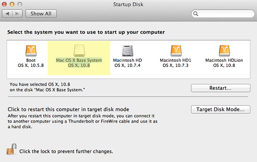Screen dimensions: 257x162
Task: Go back with the left arrow
Action: click(7, 13)
